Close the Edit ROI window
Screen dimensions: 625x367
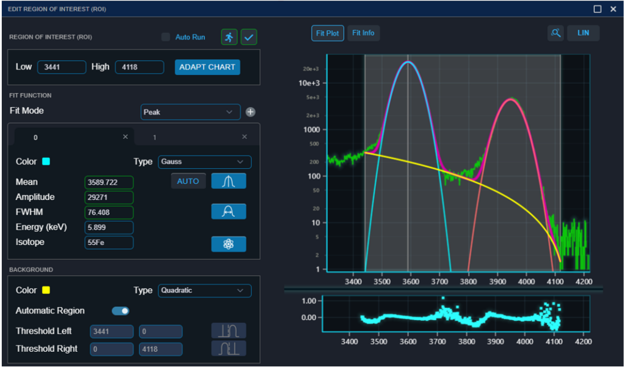pyautogui.click(x=613, y=9)
